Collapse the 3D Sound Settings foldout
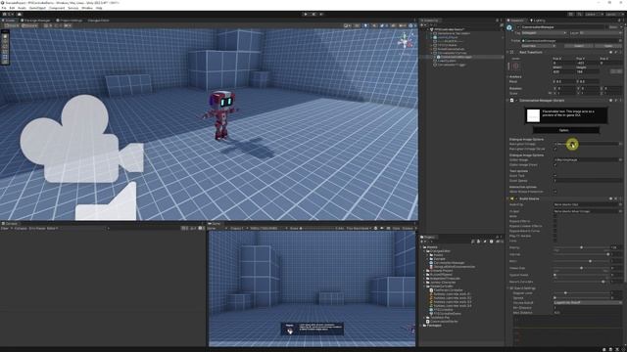This screenshot has width=627, height=352. [x=507, y=288]
